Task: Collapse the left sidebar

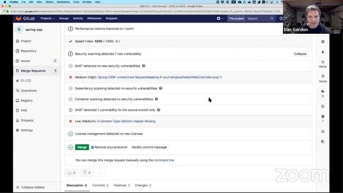Action: click(x=31, y=187)
